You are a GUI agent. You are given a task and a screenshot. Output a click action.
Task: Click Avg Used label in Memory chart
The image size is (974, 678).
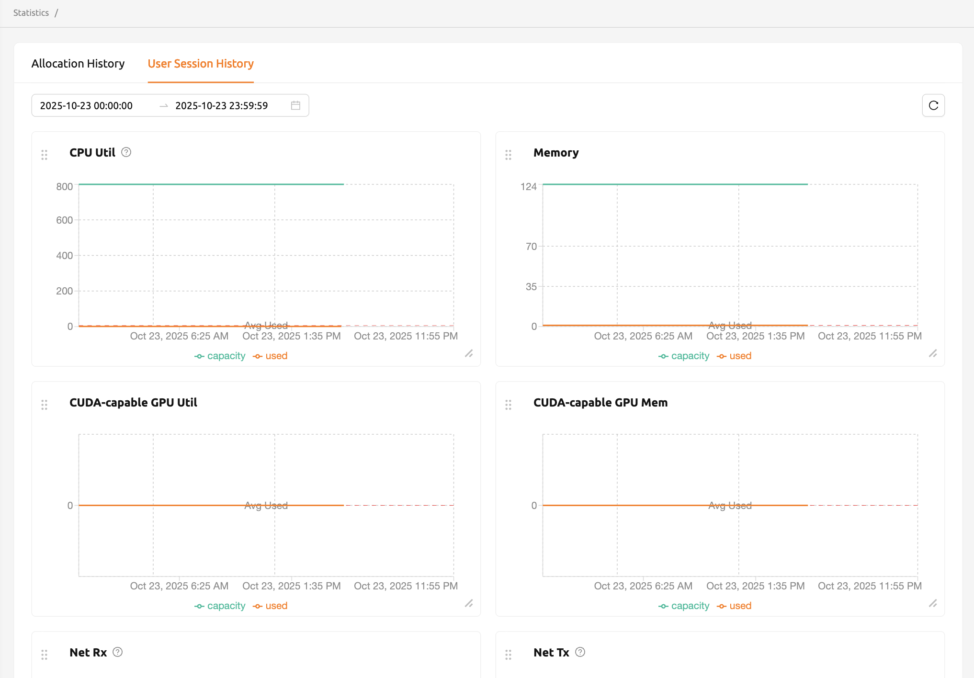[730, 325]
